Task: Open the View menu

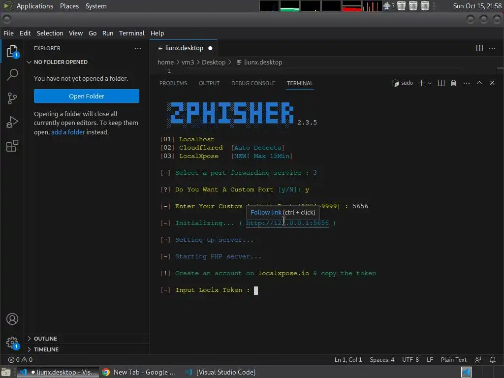Action: (75, 33)
